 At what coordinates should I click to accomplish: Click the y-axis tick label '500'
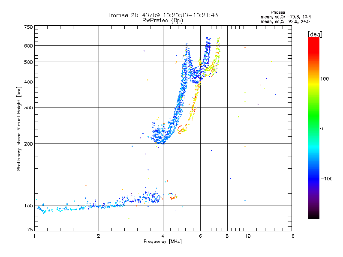point(29,62)
